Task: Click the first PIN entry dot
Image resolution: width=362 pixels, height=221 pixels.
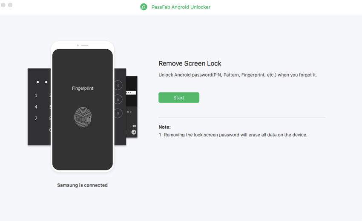Action: click(x=37, y=82)
